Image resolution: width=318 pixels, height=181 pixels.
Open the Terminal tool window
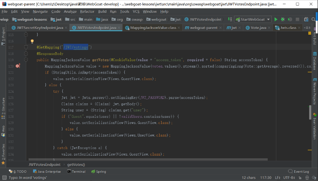tap(76, 171)
